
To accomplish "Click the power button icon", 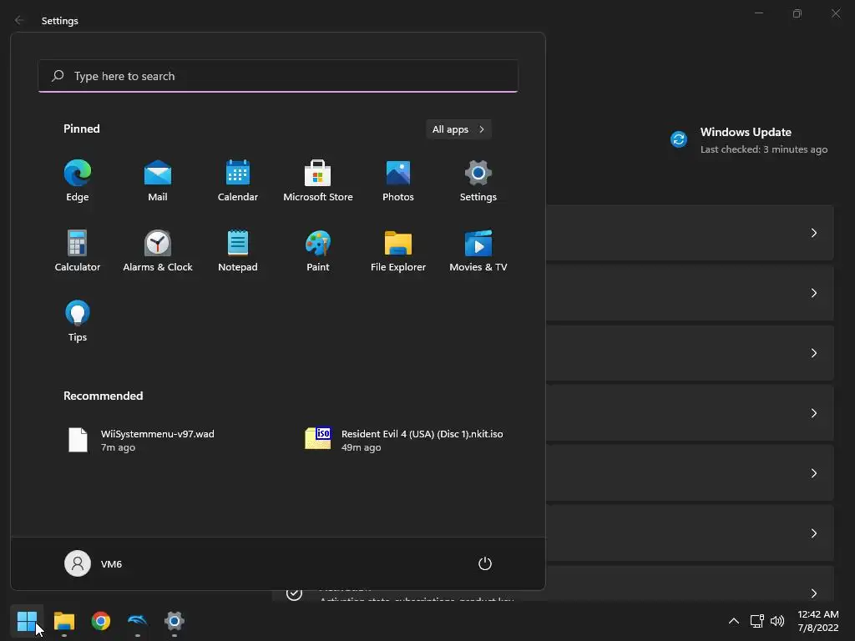I will (x=485, y=563).
